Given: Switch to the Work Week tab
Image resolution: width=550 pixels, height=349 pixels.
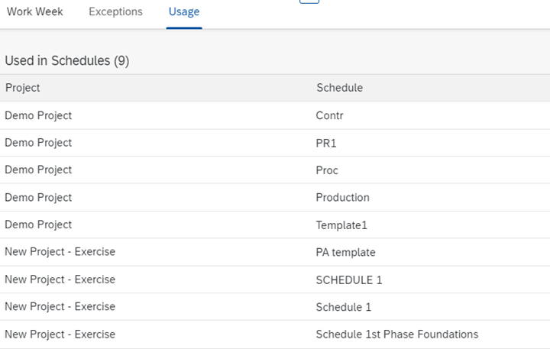Looking at the screenshot, I should pyautogui.click(x=34, y=11).
